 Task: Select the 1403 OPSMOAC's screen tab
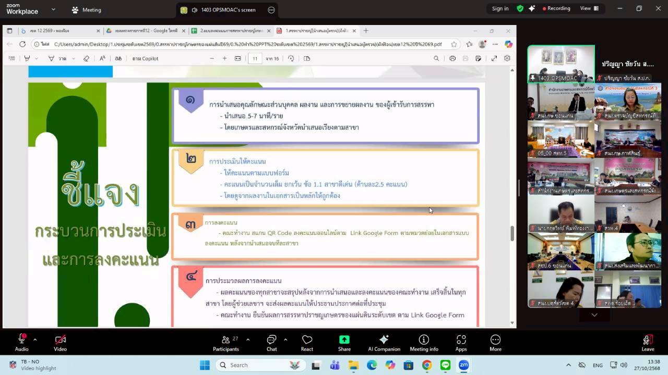223,10
